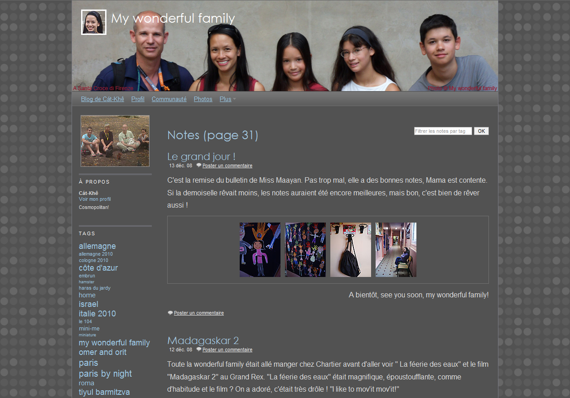Click Voir mon profil link
570x398 pixels.
pos(95,199)
